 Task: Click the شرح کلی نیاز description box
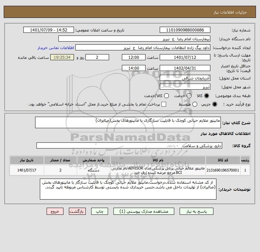[x=128, y=122]
